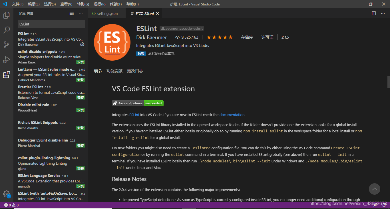Open the Explorer view in activity bar
This screenshot has width=390, height=209.
point(6,15)
